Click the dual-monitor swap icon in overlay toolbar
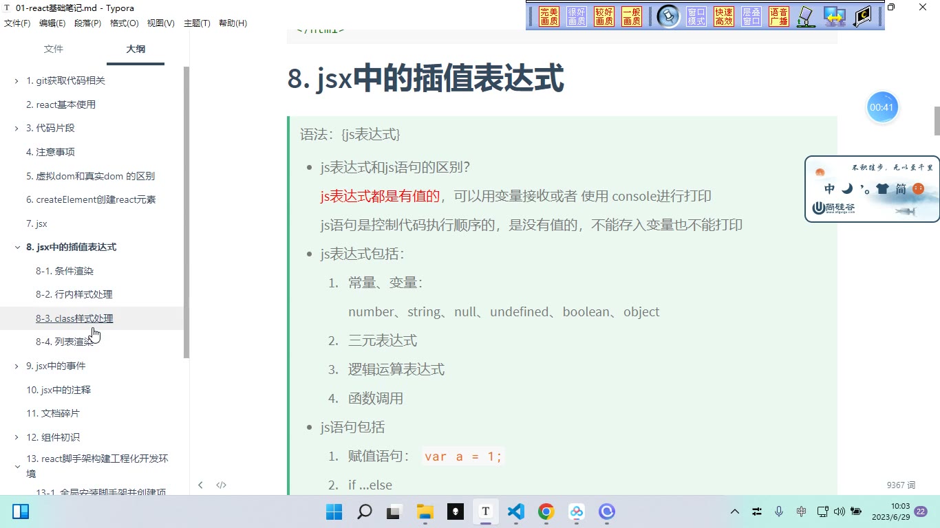Image resolution: width=940 pixels, height=528 pixels. coord(835,16)
